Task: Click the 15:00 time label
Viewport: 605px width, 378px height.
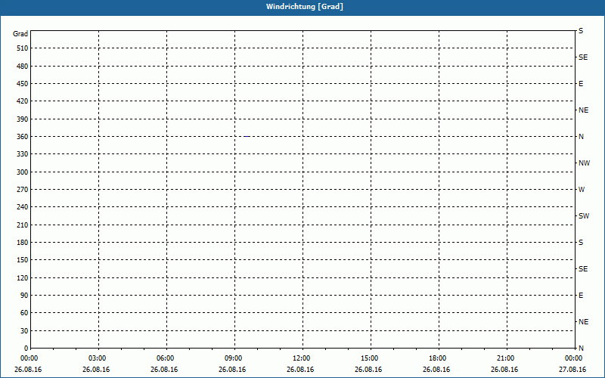Action: (x=369, y=358)
